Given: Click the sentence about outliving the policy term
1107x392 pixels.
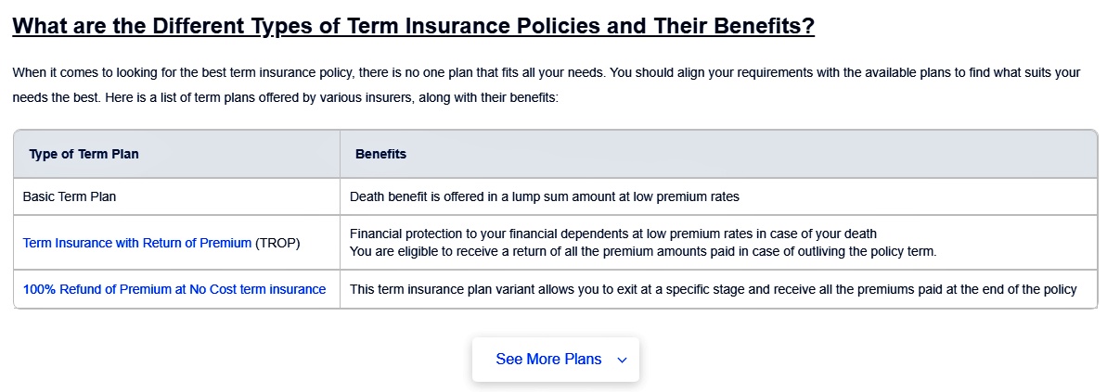Looking at the screenshot, I should 642,252.
